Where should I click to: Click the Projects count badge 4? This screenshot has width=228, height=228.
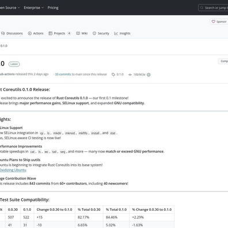(x=69, y=33)
